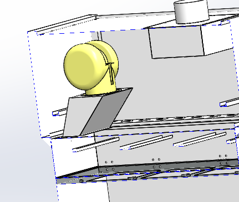Select the dark angled duct face under the blower
This screenshot has width=239, height=202.
click(106, 112)
